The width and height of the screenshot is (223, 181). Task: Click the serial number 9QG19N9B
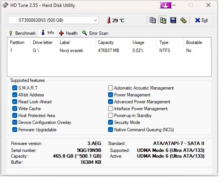coord(89,150)
